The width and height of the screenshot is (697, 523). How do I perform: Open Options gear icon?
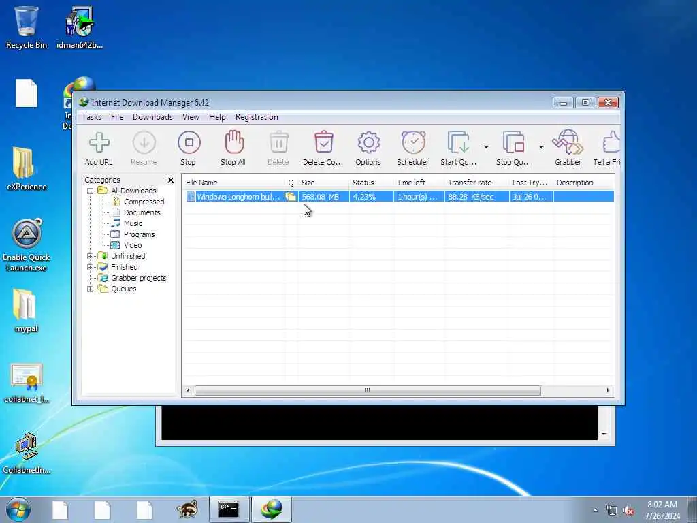pos(368,143)
